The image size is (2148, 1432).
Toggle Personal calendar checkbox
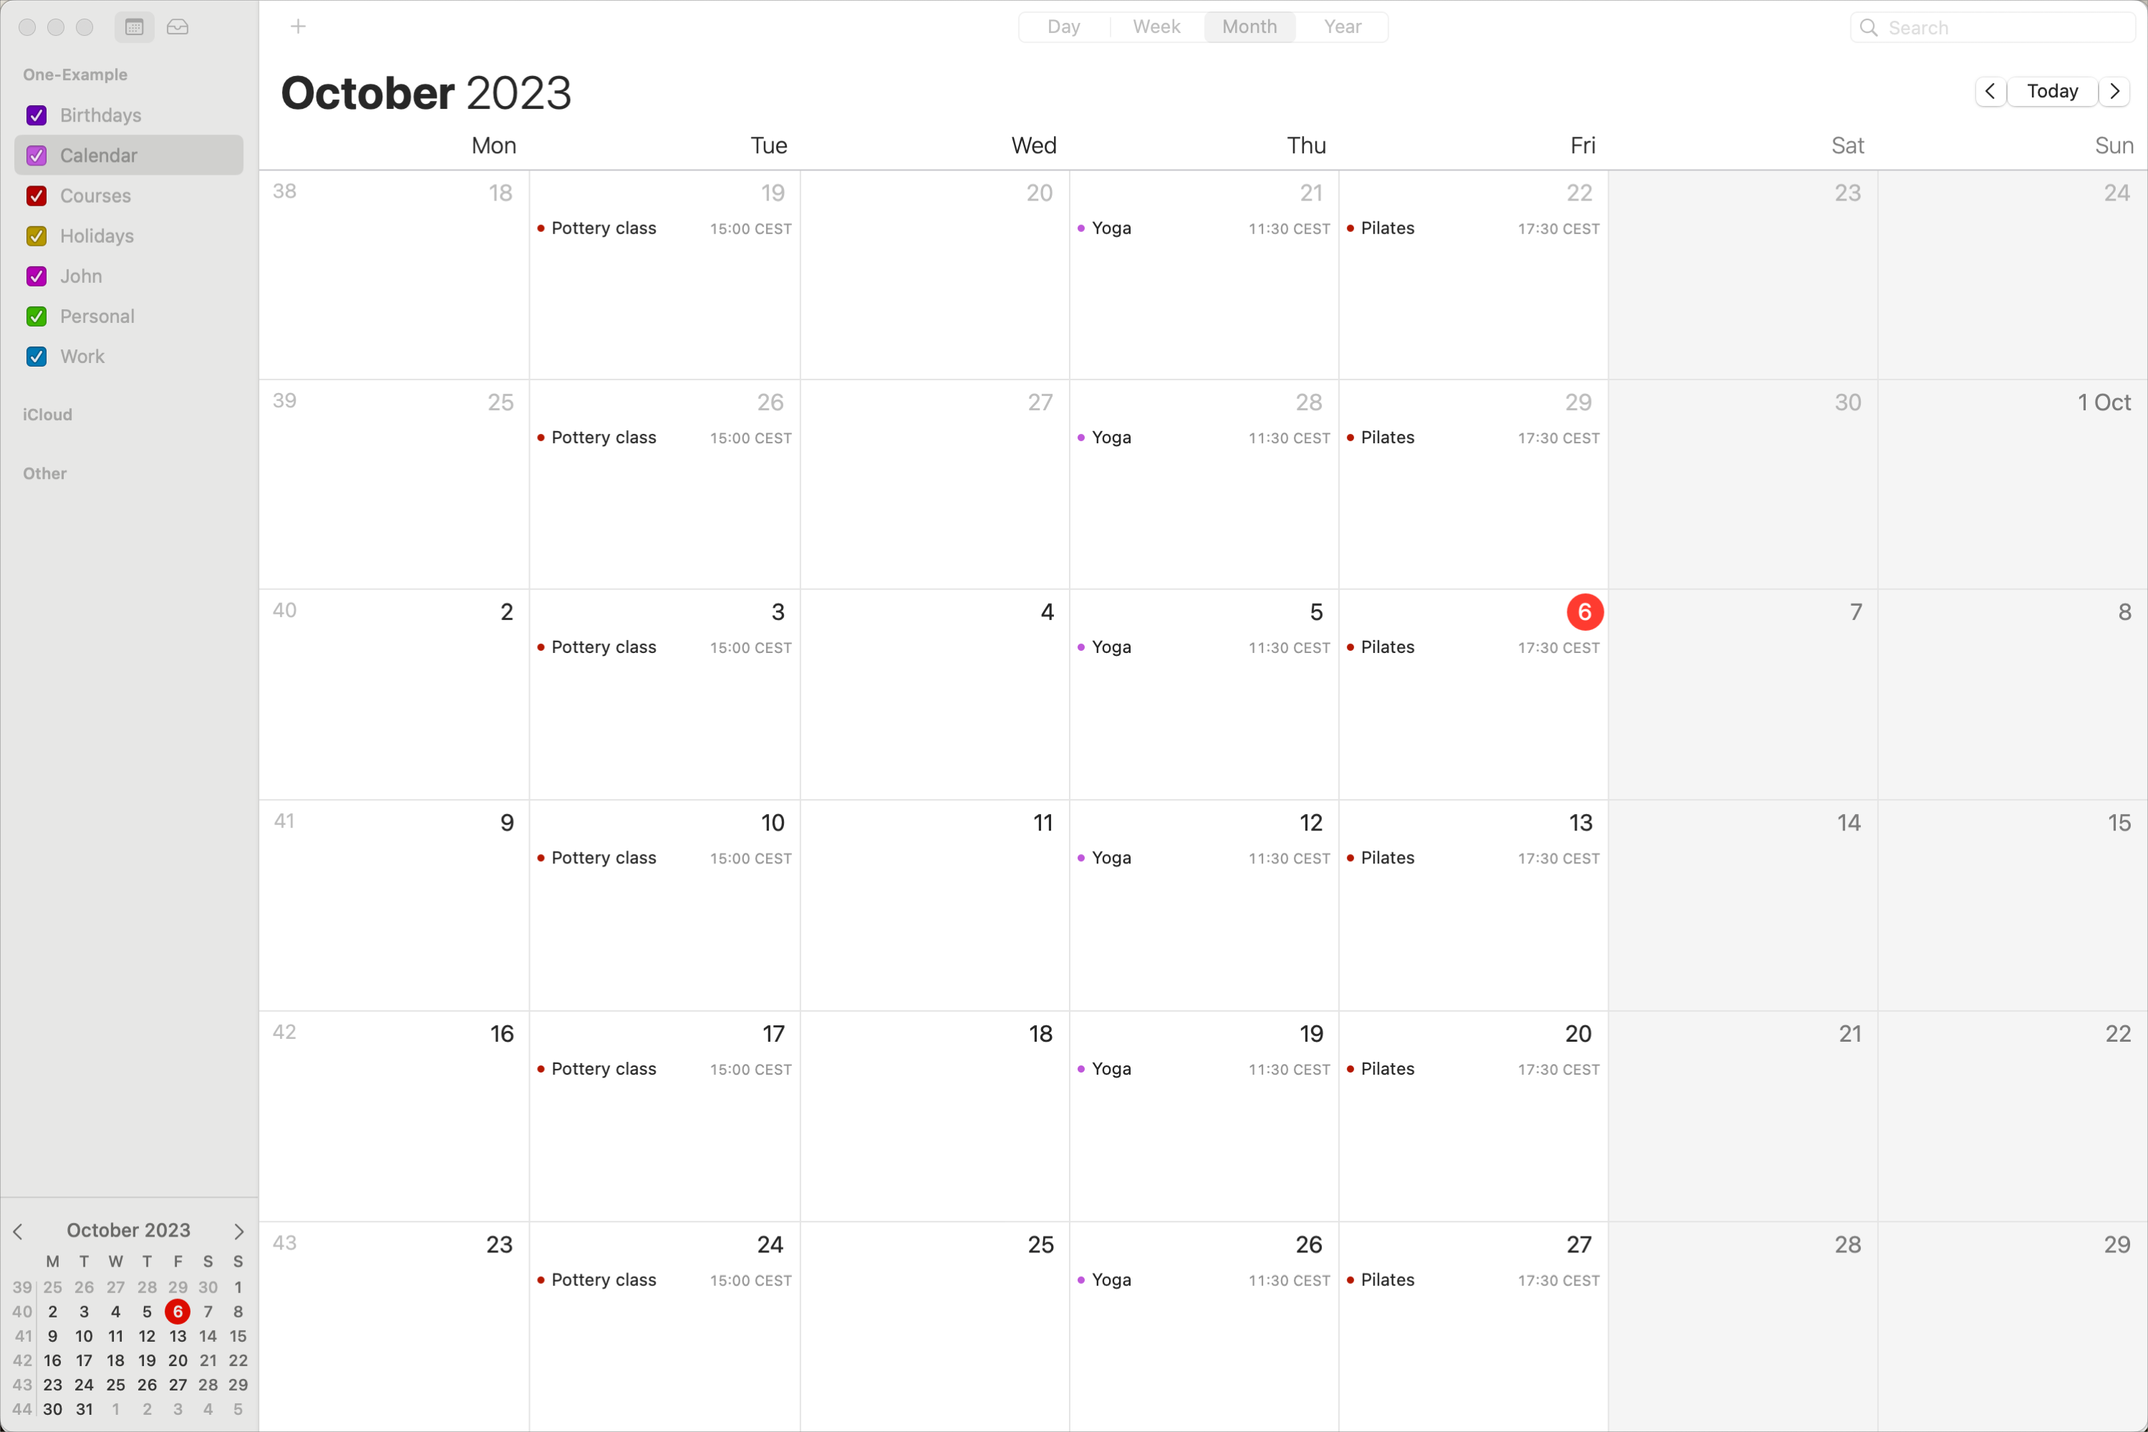[x=35, y=316]
